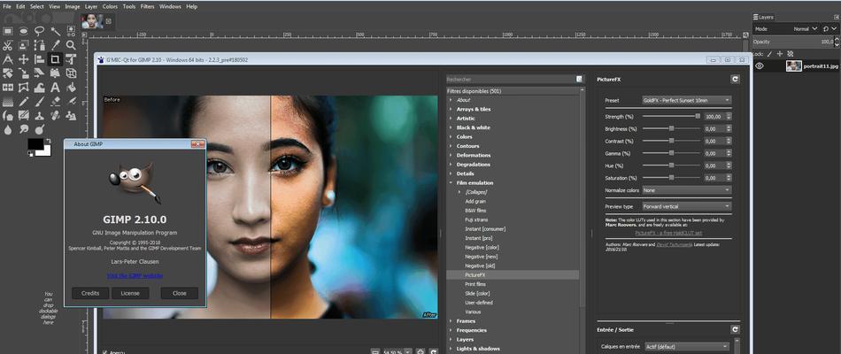The image size is (841, 354).
Task: Select the Eraser tool
Action: pyautogui.click(x=55, y=101)
